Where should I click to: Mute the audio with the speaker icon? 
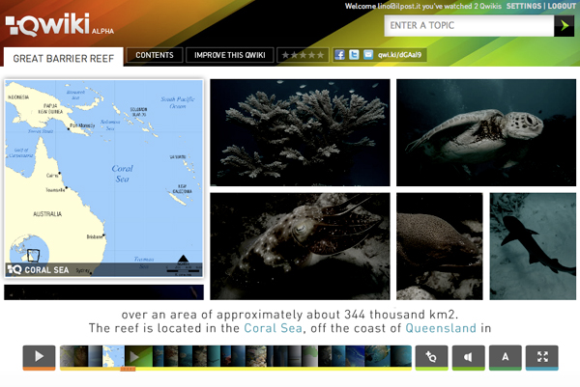(468, 357)
